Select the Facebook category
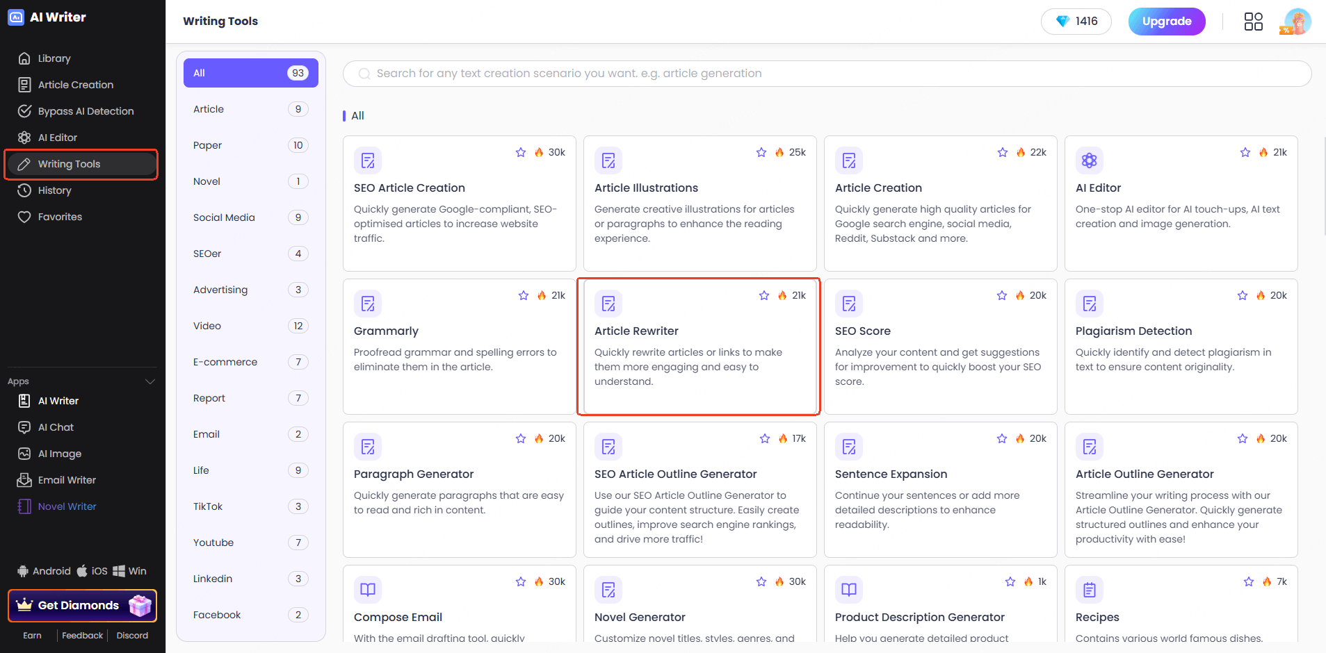The width and height of the screenshot is (1326, 653). (x=251, y=615)
